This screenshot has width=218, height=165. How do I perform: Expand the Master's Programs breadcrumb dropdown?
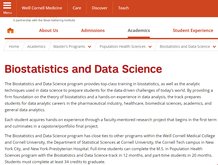[x=89, y=47]
